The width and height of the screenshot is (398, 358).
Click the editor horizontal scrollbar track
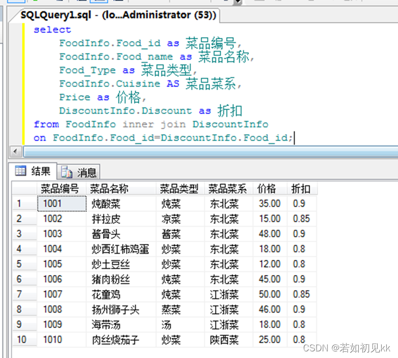tap(210, 152)
